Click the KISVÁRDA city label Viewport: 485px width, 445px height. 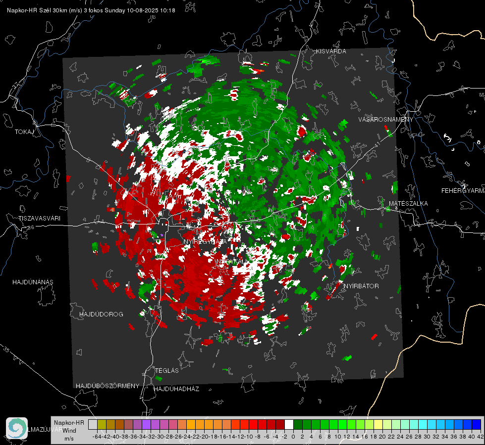(x=331, y=51)
